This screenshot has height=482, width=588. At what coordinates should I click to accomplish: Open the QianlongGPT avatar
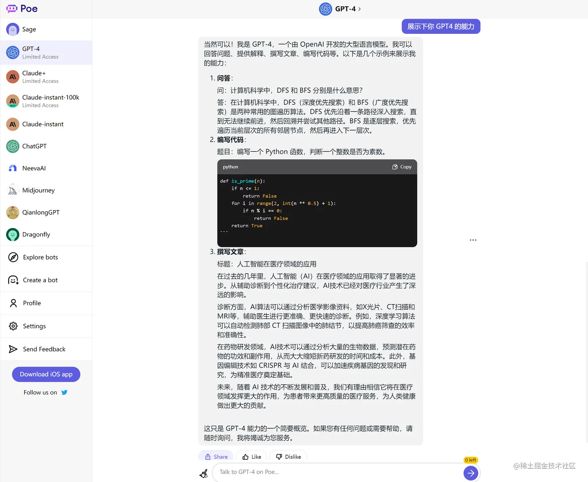[x=13, y=212]
